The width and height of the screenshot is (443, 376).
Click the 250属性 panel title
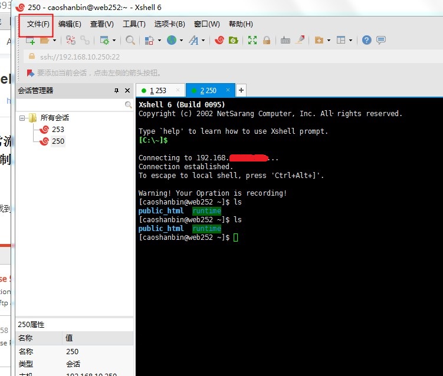31,325
